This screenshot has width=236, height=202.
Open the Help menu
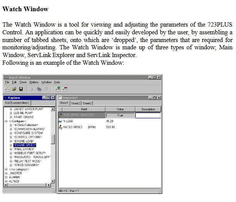pos(57,82)
